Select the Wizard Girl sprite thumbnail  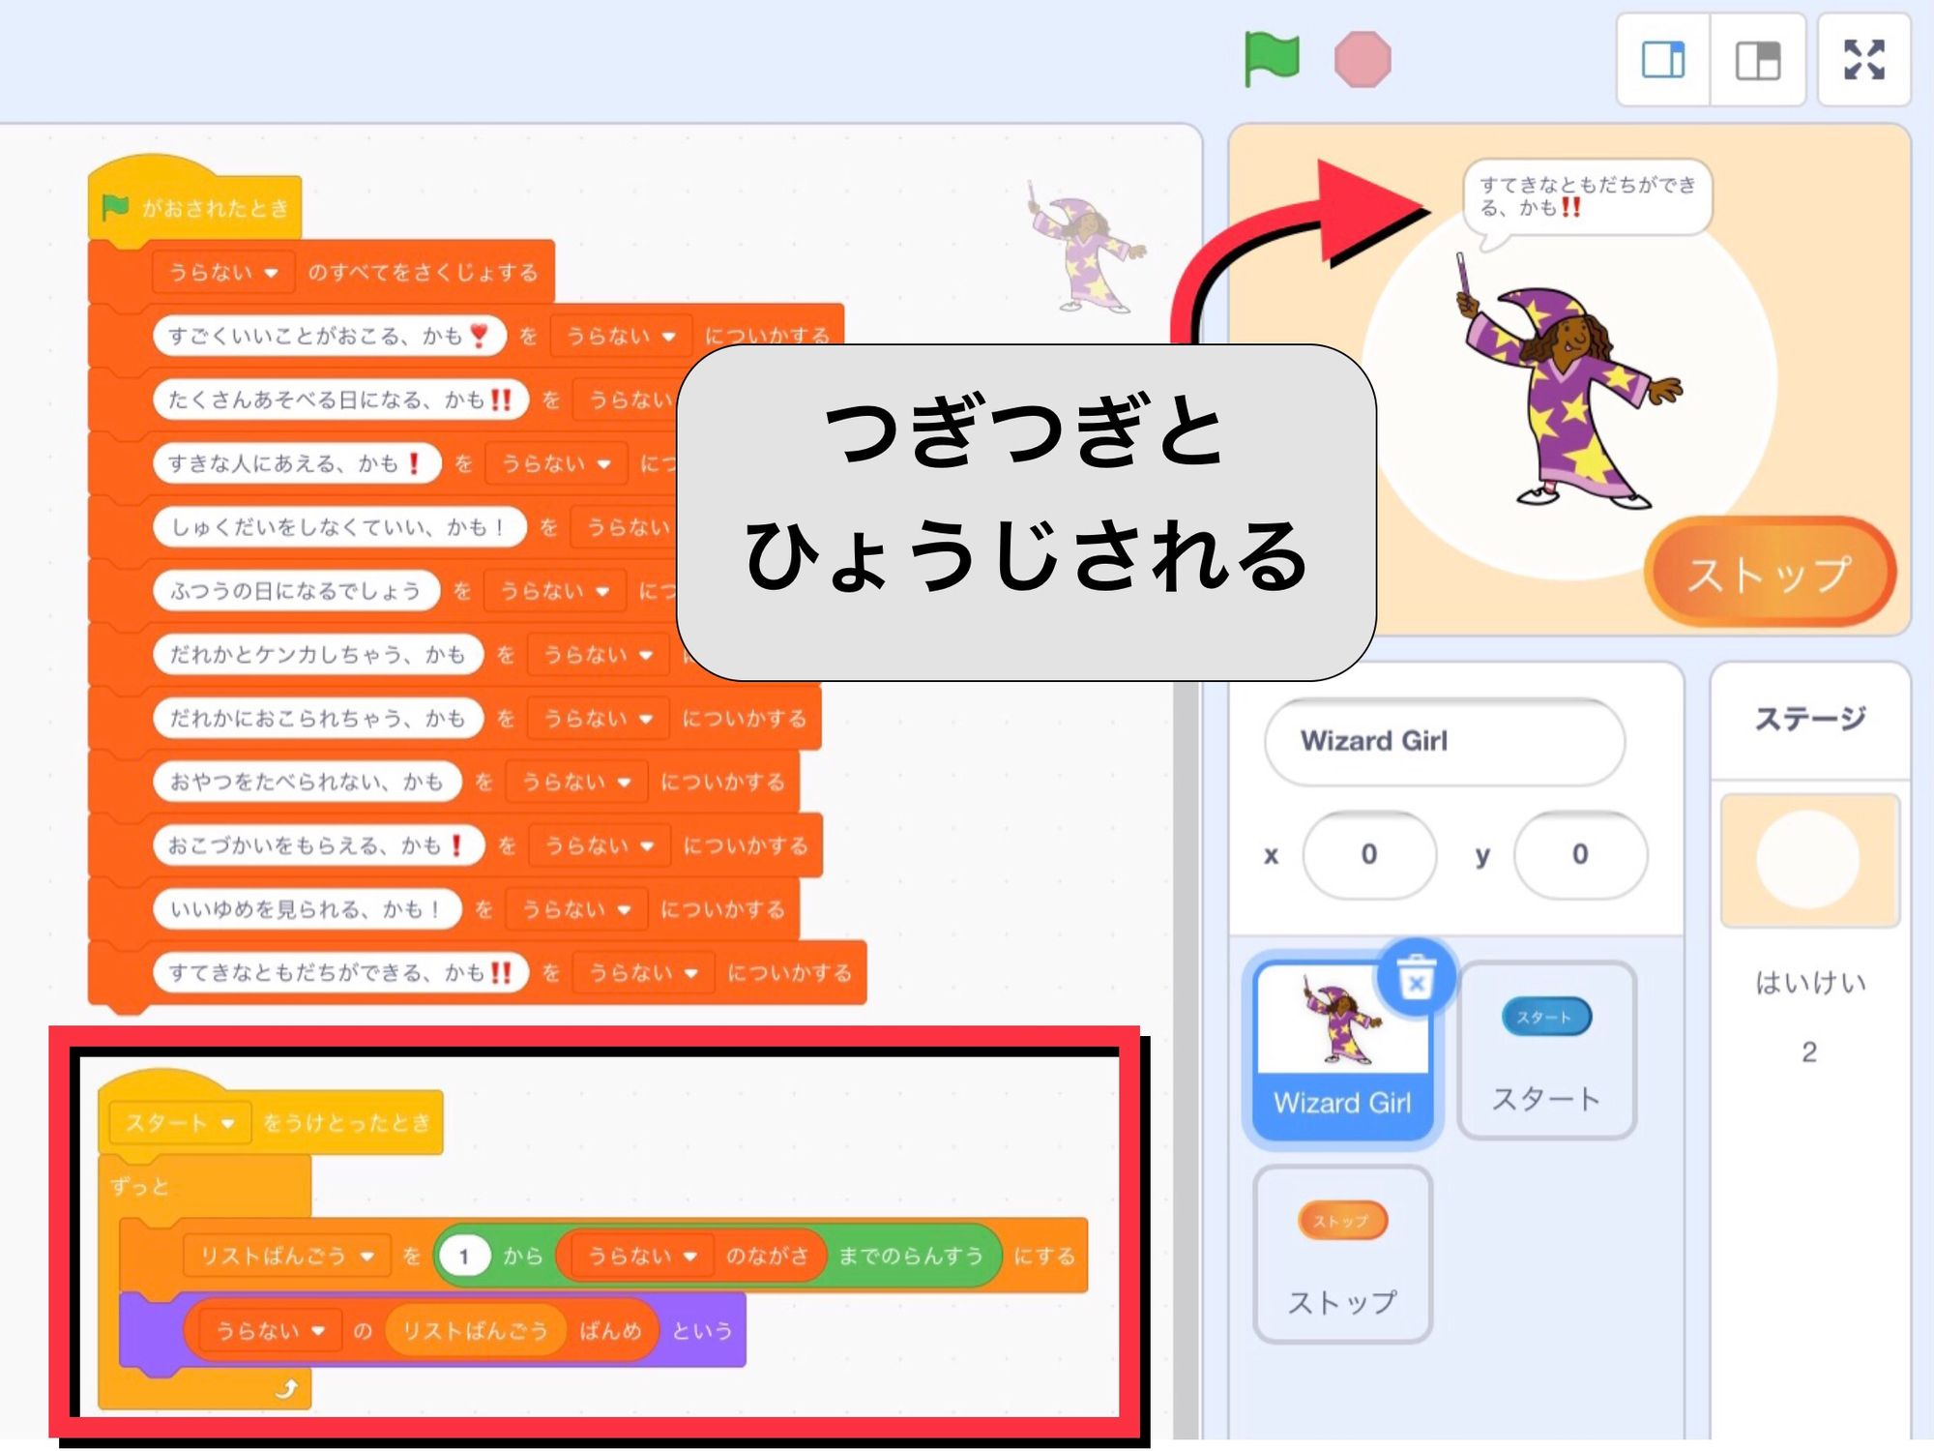point(1342,1049)
